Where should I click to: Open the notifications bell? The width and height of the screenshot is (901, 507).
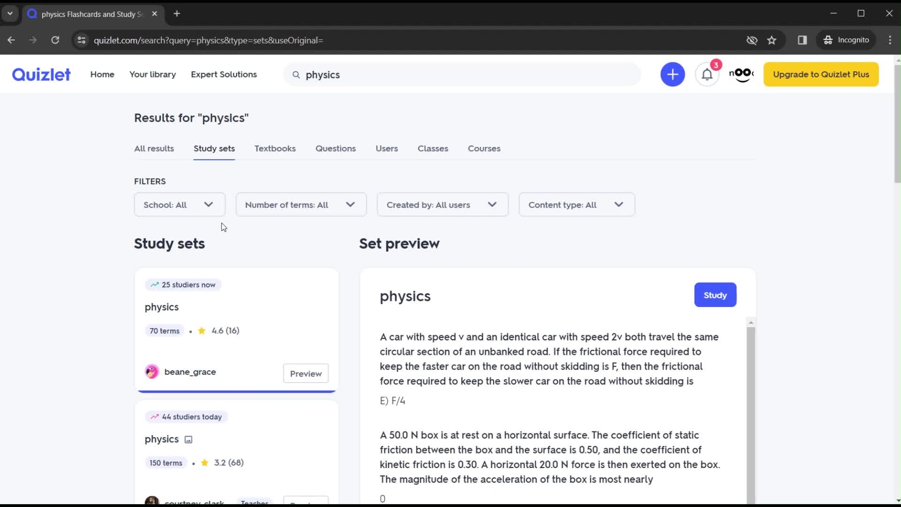(x=707, y=74)
